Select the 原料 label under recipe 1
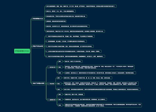 coord(60,61)
